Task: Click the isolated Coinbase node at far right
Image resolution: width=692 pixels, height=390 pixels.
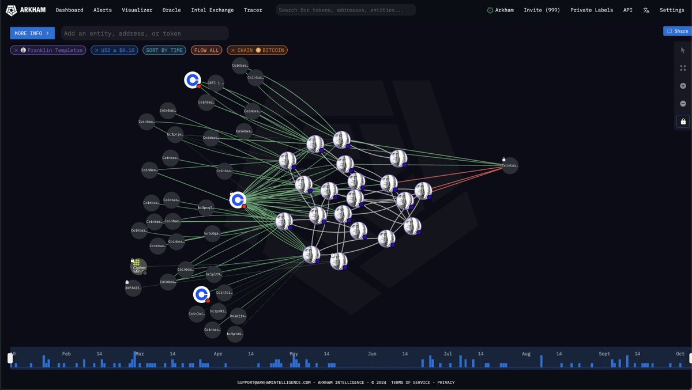Action: tap(510, 165)
